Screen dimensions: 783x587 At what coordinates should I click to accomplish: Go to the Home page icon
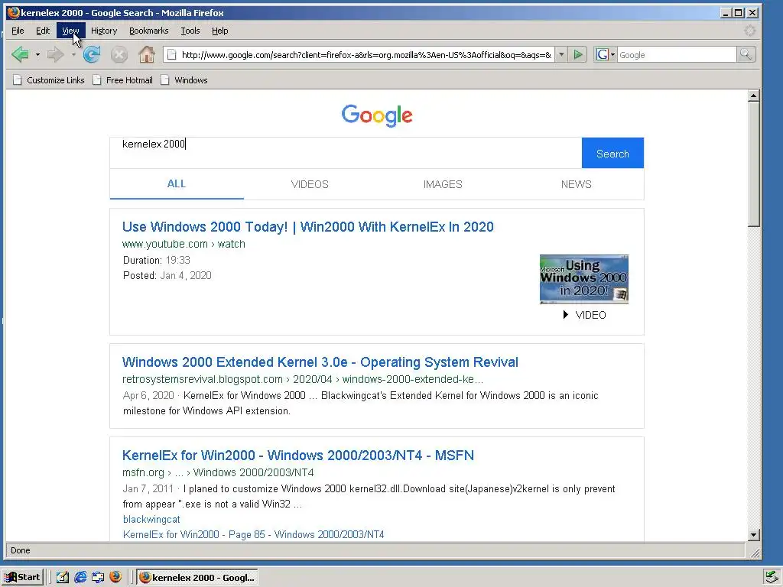click(146, 54)
